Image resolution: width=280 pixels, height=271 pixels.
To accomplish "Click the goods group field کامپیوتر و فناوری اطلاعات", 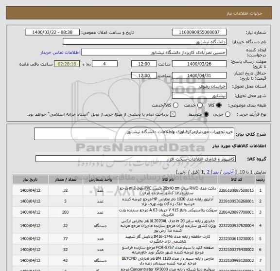I will pos(136,159).
